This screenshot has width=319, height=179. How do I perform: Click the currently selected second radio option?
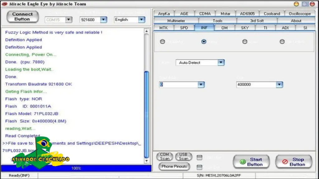[204, 42]
